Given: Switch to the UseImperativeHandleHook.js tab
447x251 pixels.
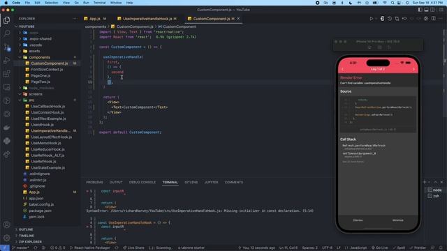Looking at the screenshot, I should pyautogui.click(x=147, y=19).
